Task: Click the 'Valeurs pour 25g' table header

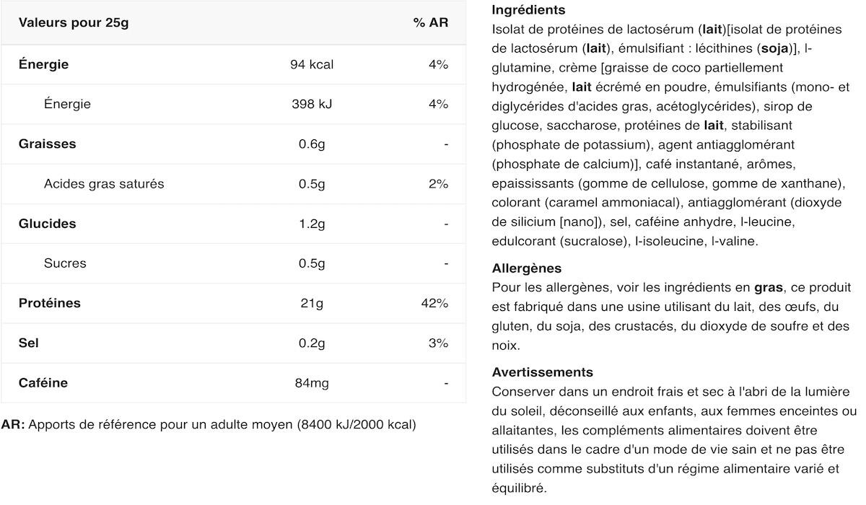Action: point(74,22)
